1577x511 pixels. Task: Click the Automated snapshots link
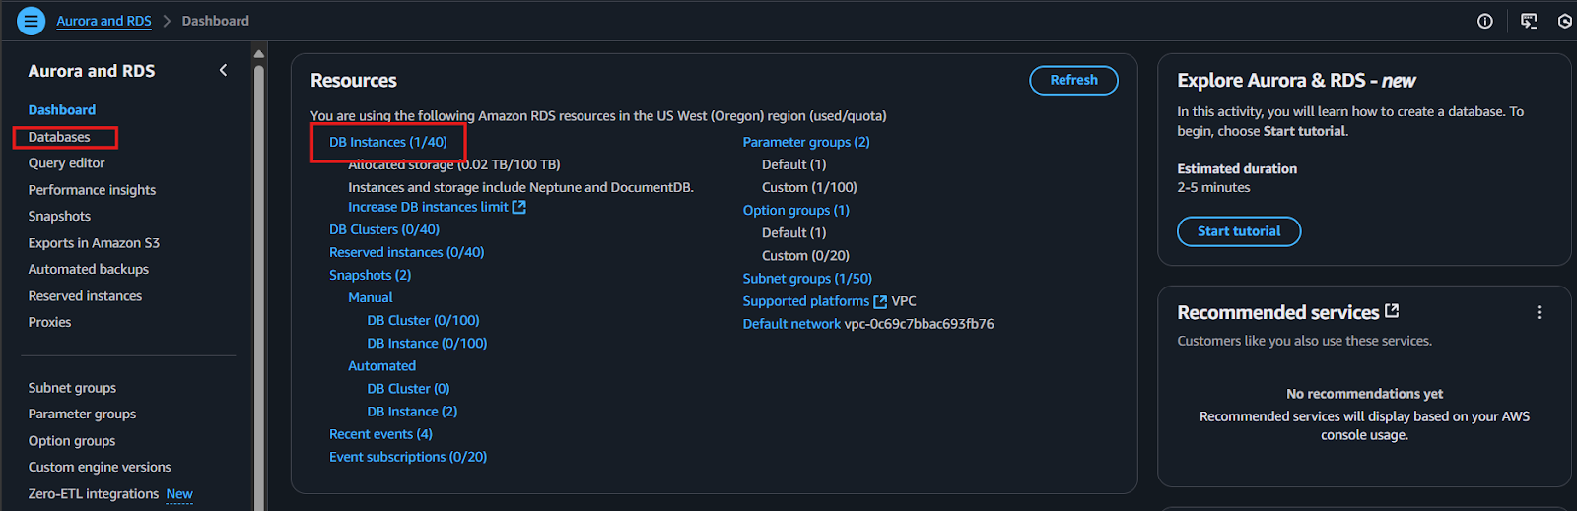tap(381, 365)
